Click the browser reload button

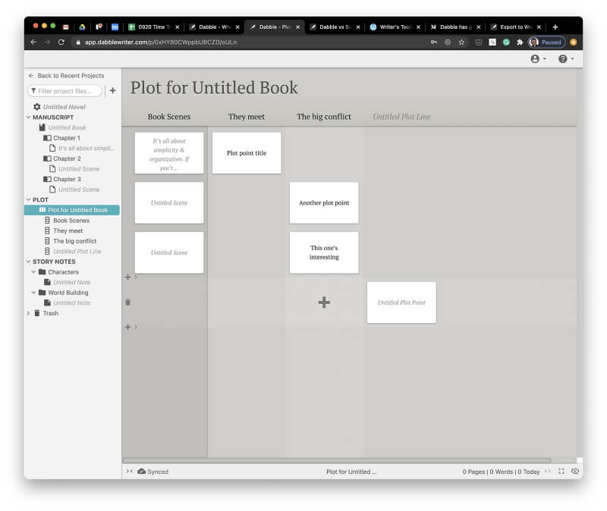(x=61, y=42)
